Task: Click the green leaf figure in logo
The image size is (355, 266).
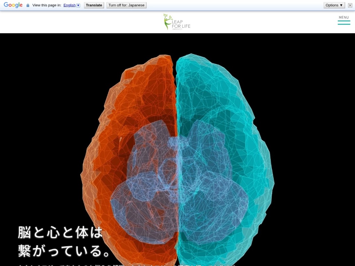Action: click(167, 21)
